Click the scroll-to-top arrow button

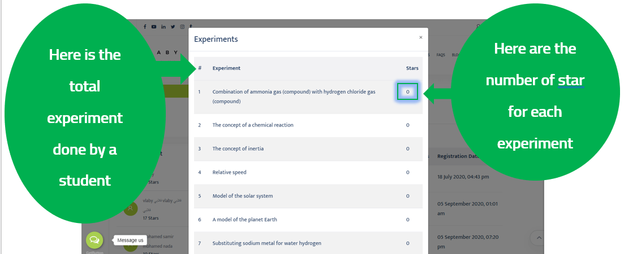[x=539, y=238]
